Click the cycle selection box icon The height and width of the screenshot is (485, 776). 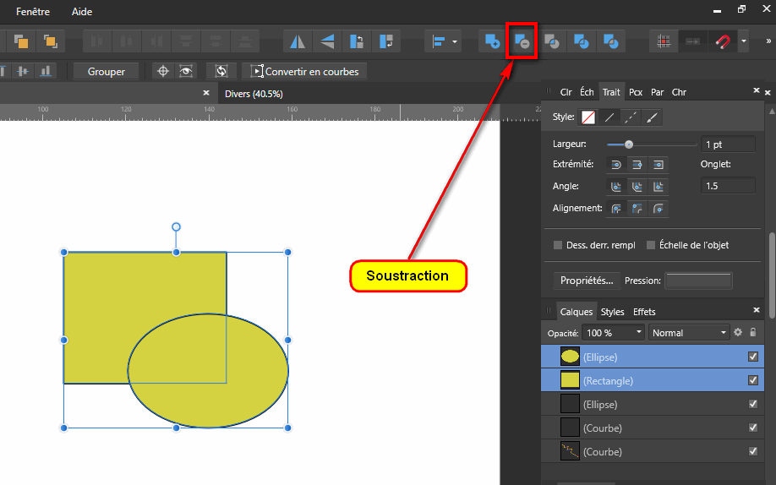pos(221,71)
